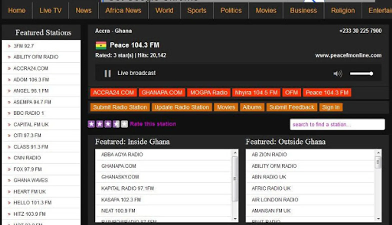Open the World section
This screenshot has height=225, width=392.
[x=164, y=10]
